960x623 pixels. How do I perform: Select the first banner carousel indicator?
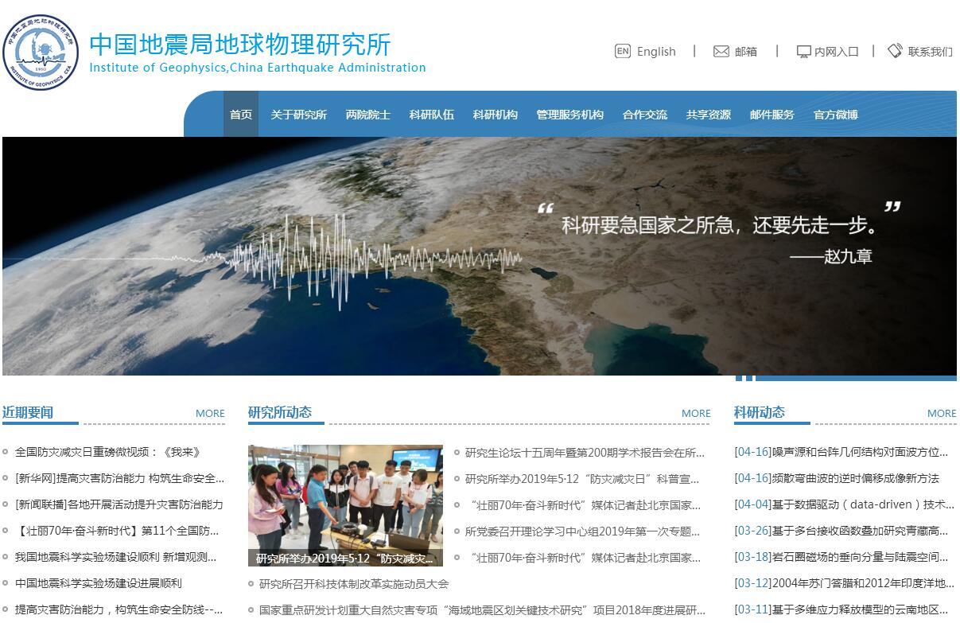[739, 378]
